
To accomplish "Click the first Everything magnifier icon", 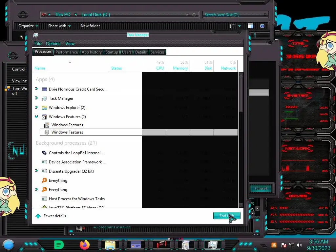I will click(x=44, y=180).
